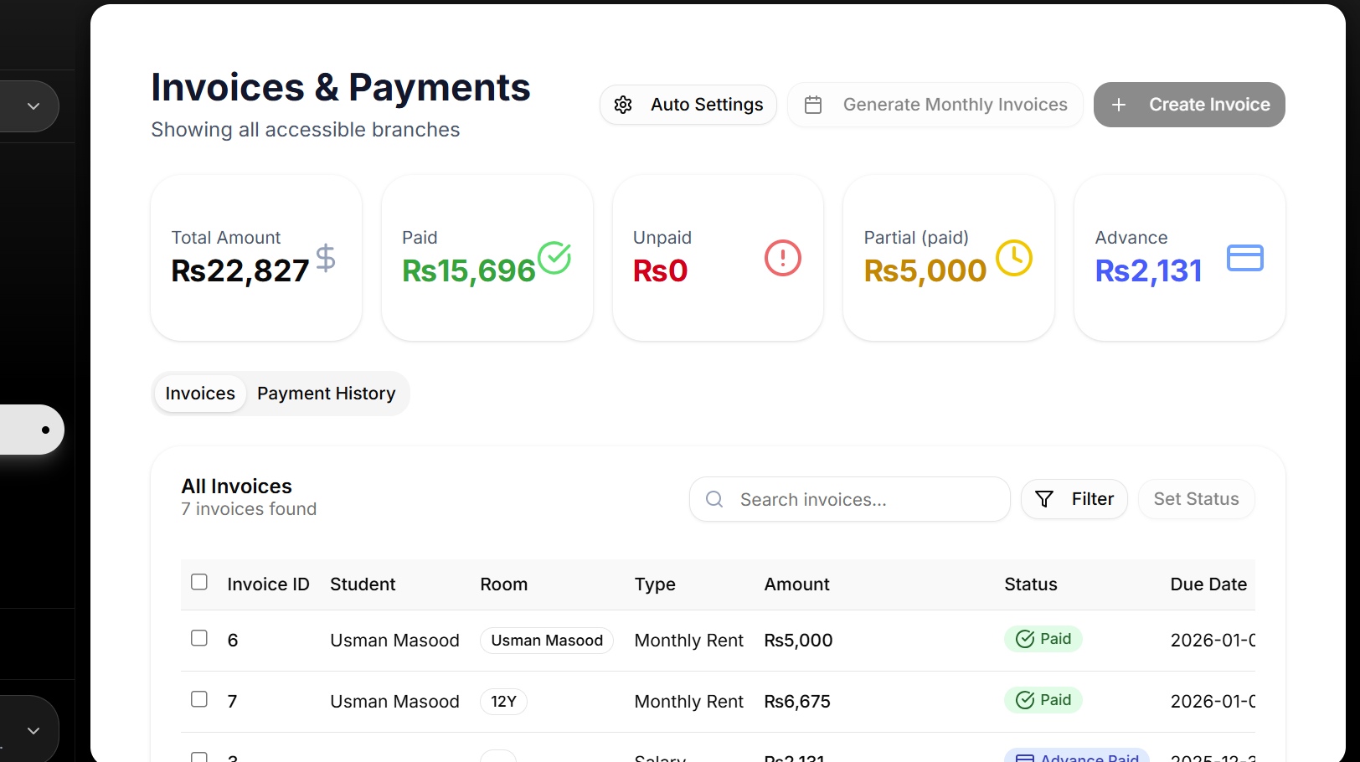Open the Set Status dropdown

pos(1196,499)
